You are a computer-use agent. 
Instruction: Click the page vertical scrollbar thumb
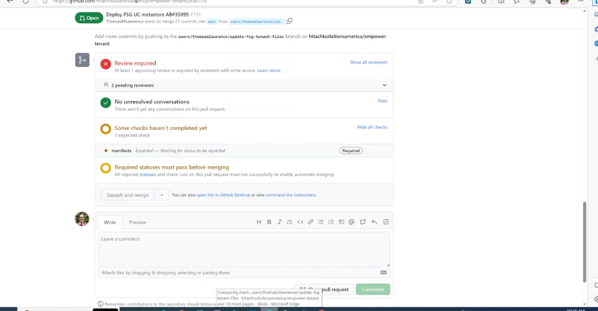point(584,242)
